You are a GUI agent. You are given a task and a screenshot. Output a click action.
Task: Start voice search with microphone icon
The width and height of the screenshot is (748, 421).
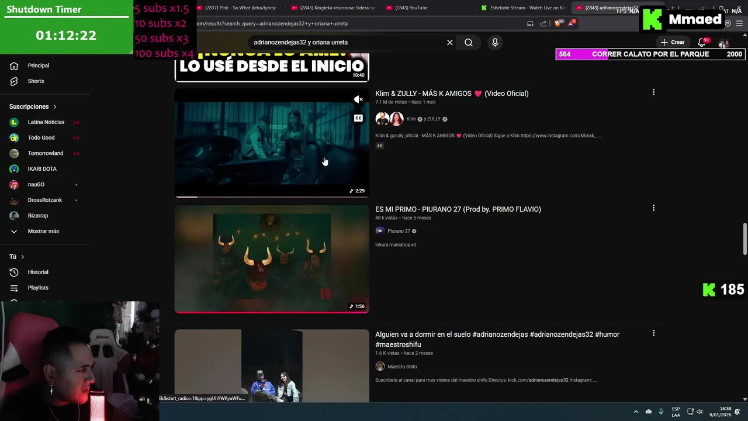[x=495, y=42]
